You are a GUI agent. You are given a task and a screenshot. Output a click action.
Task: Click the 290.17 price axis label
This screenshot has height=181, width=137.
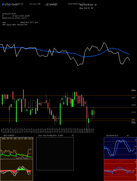coord(133,98)
